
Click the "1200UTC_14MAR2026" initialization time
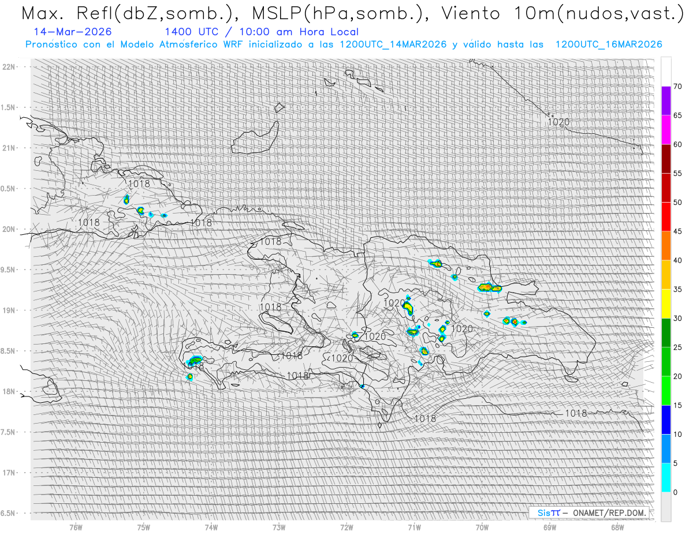pyautogui.click(x=393, y=44)
